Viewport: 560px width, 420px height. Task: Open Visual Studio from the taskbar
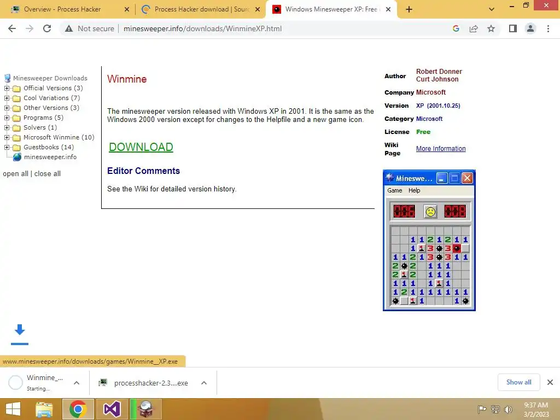click(112, 409)
